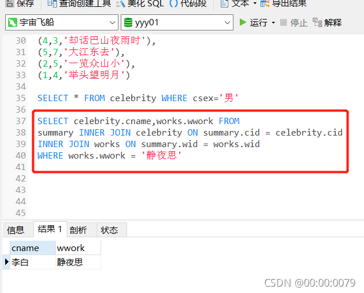The image size is (364, 293).
Task: Click the text 'celebrity.cname' on line 37
Action: [112, 121]
